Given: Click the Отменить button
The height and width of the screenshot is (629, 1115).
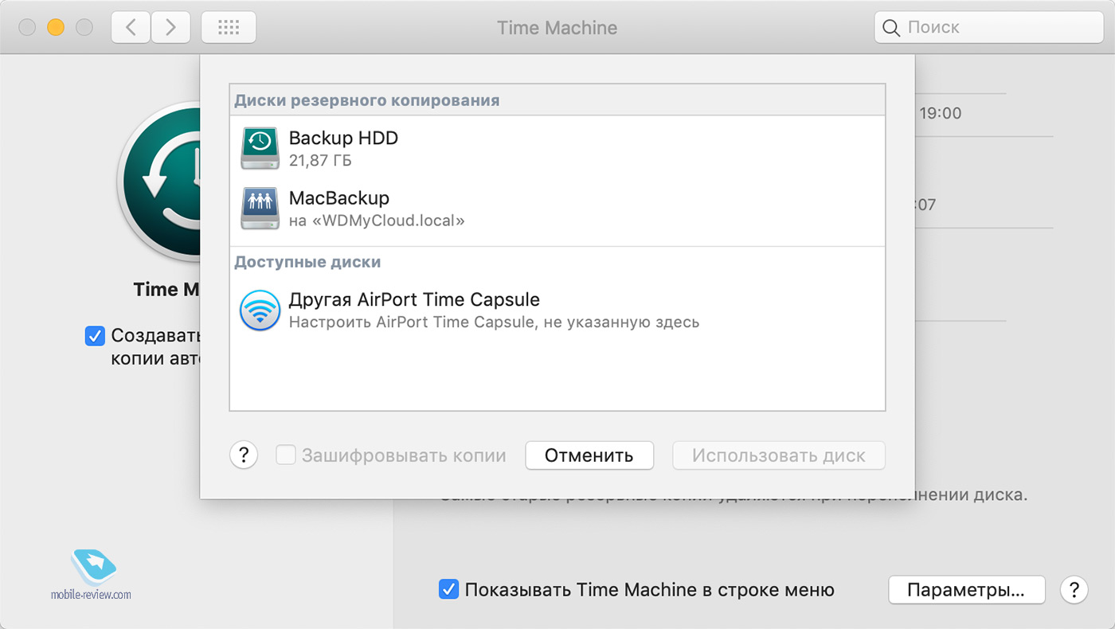Looking at the screenshot, I should (x=589, y=455).
